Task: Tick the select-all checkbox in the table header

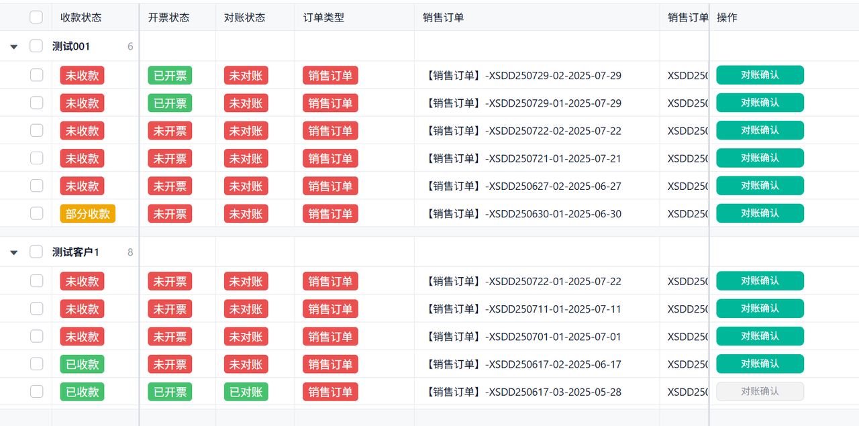Action: pyautogui.click(x=36, y=17)
